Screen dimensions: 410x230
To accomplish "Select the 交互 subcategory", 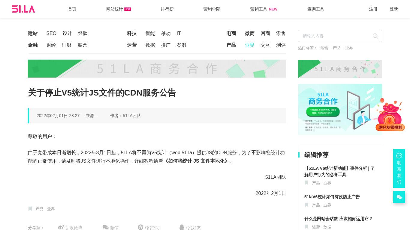I will [x=265, y=45].
